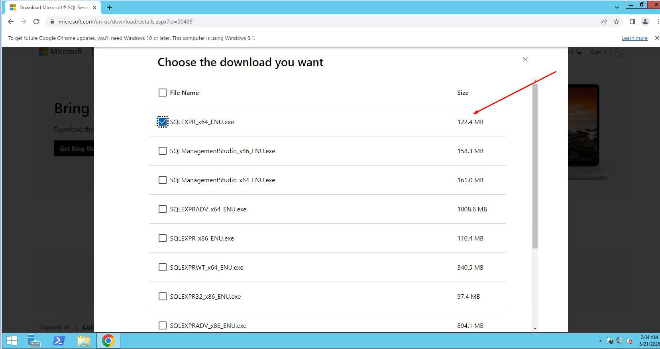The height and width of the screenshot is (349, 660).
Task: Click the dialog scrollbar thumb
Action: pyautogui.click(x=535, y=166)
